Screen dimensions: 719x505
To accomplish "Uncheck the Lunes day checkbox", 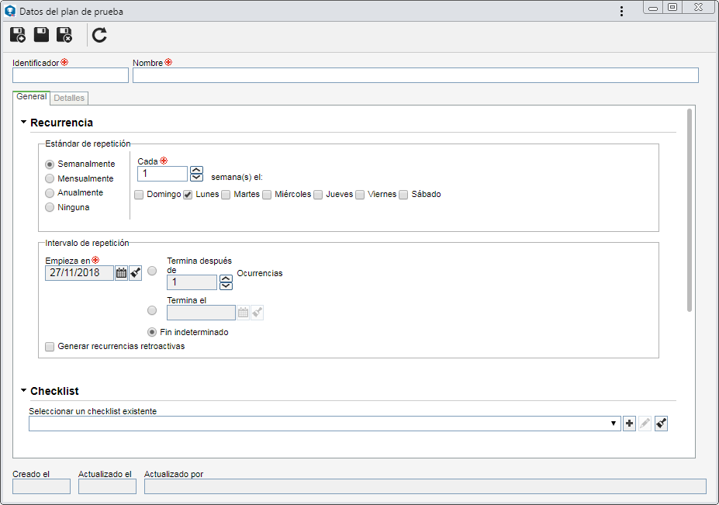I will [x=188, y=195].
